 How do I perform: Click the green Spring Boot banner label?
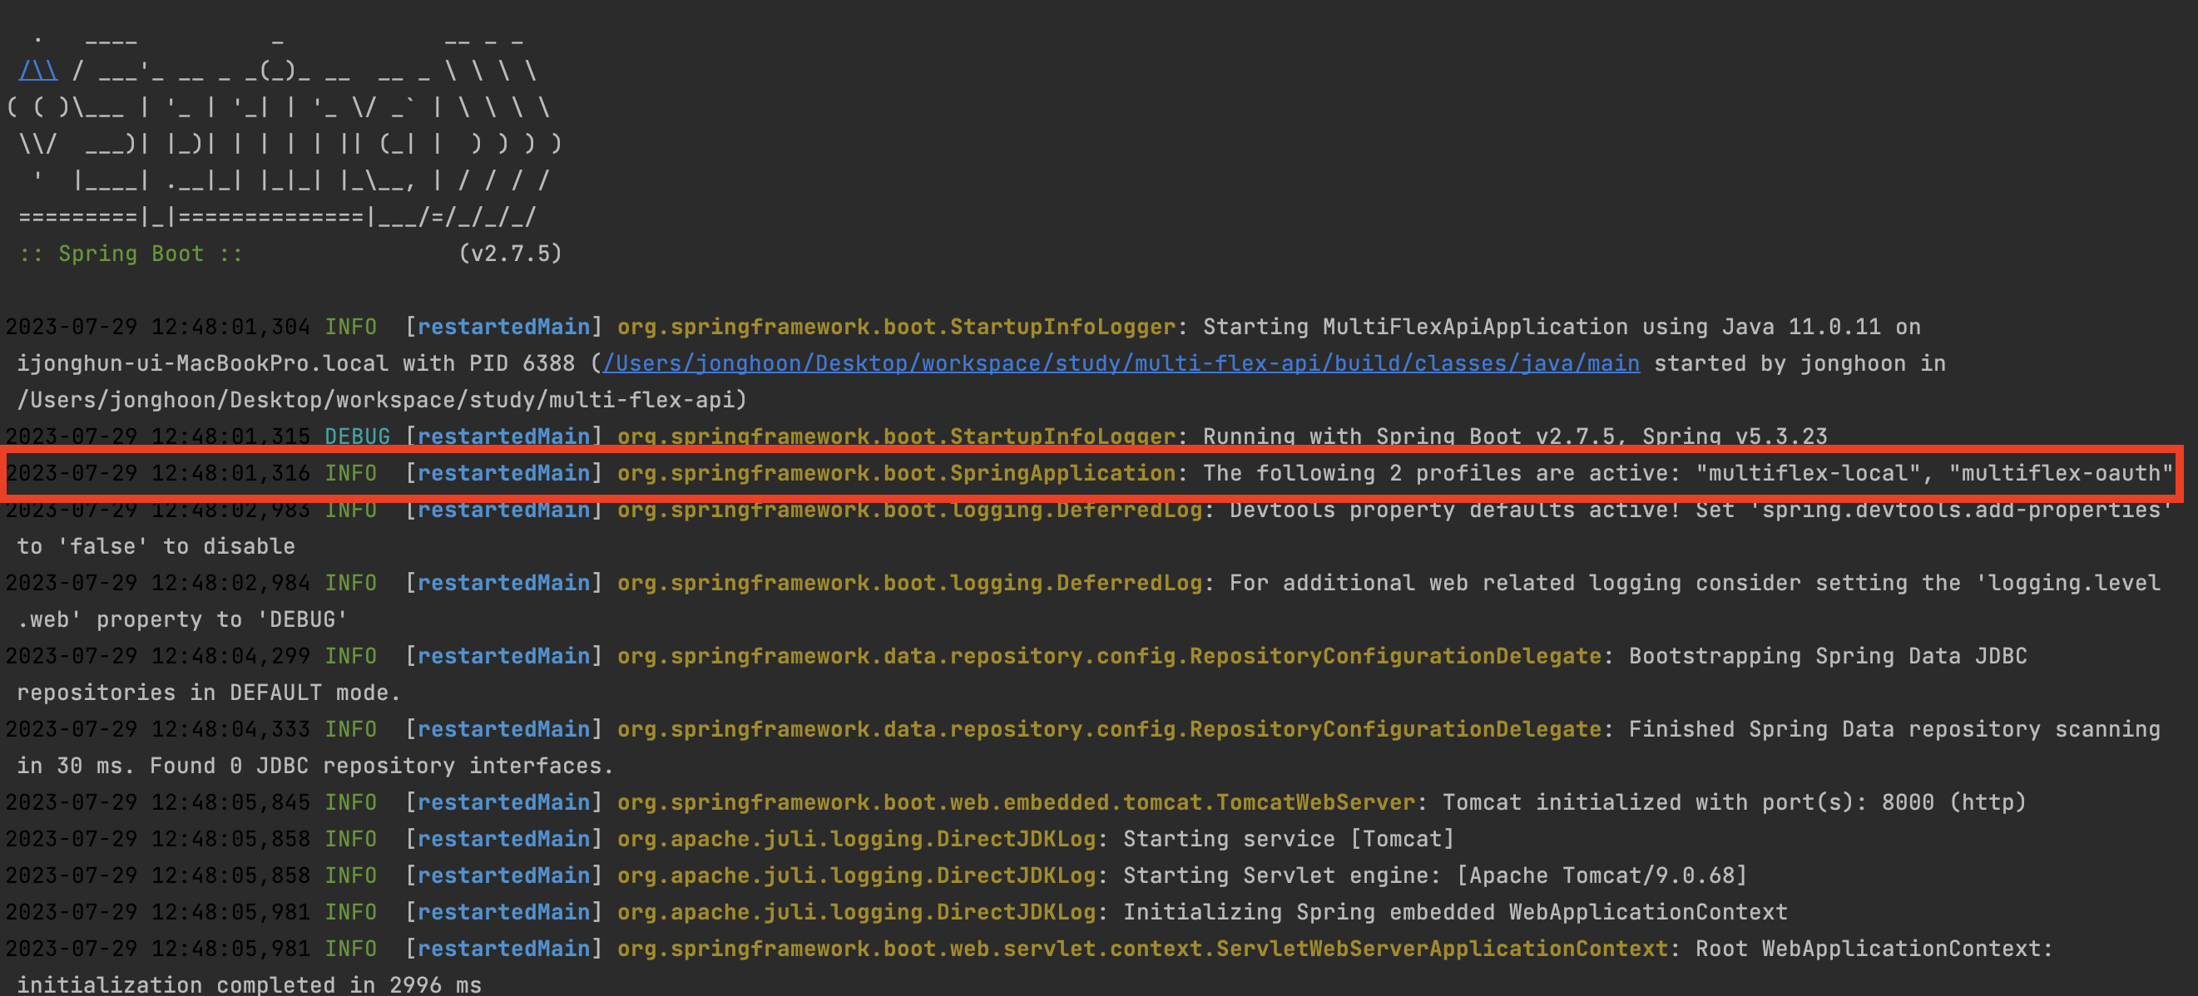131,254
